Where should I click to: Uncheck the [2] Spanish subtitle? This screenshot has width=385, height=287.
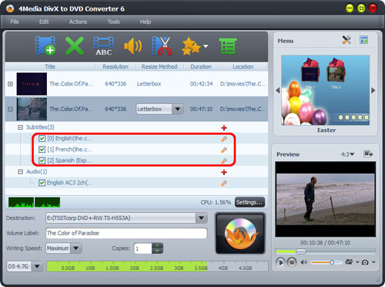[42, 160]
